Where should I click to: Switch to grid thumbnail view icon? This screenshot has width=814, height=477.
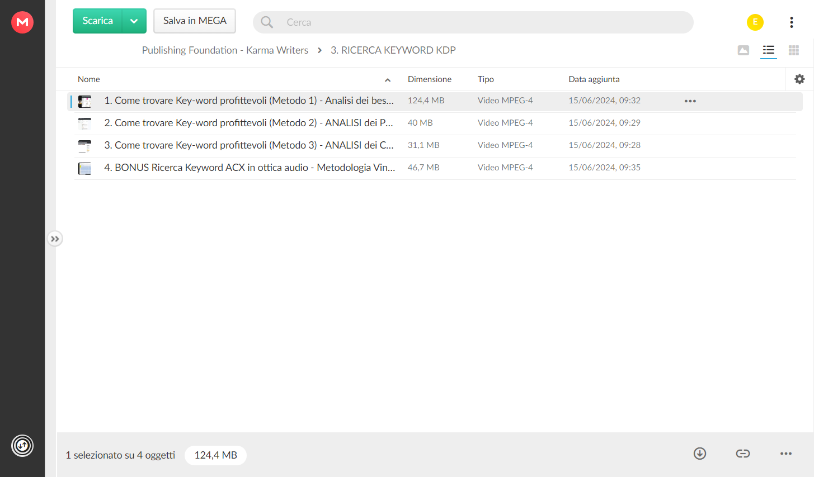(794, 50)
